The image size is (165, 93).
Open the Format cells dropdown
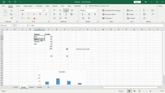131,18
